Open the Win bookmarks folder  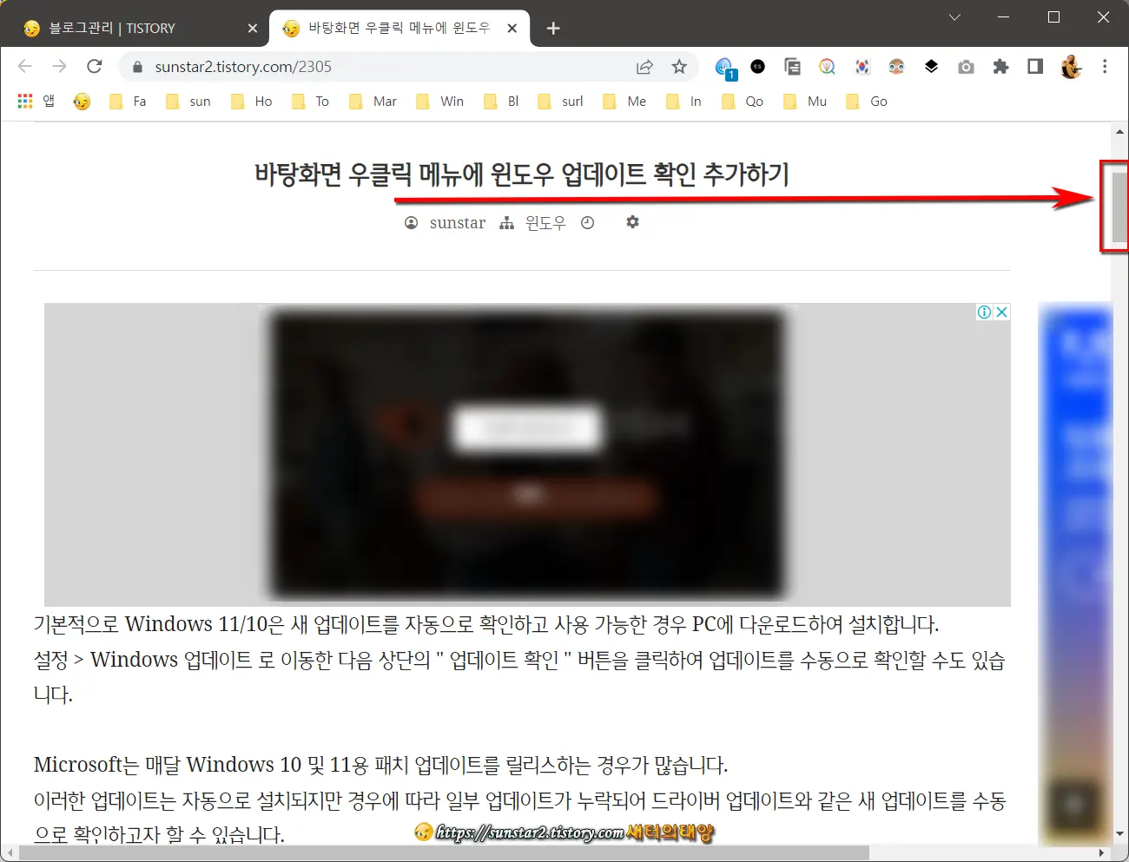(x=439, y=102)
